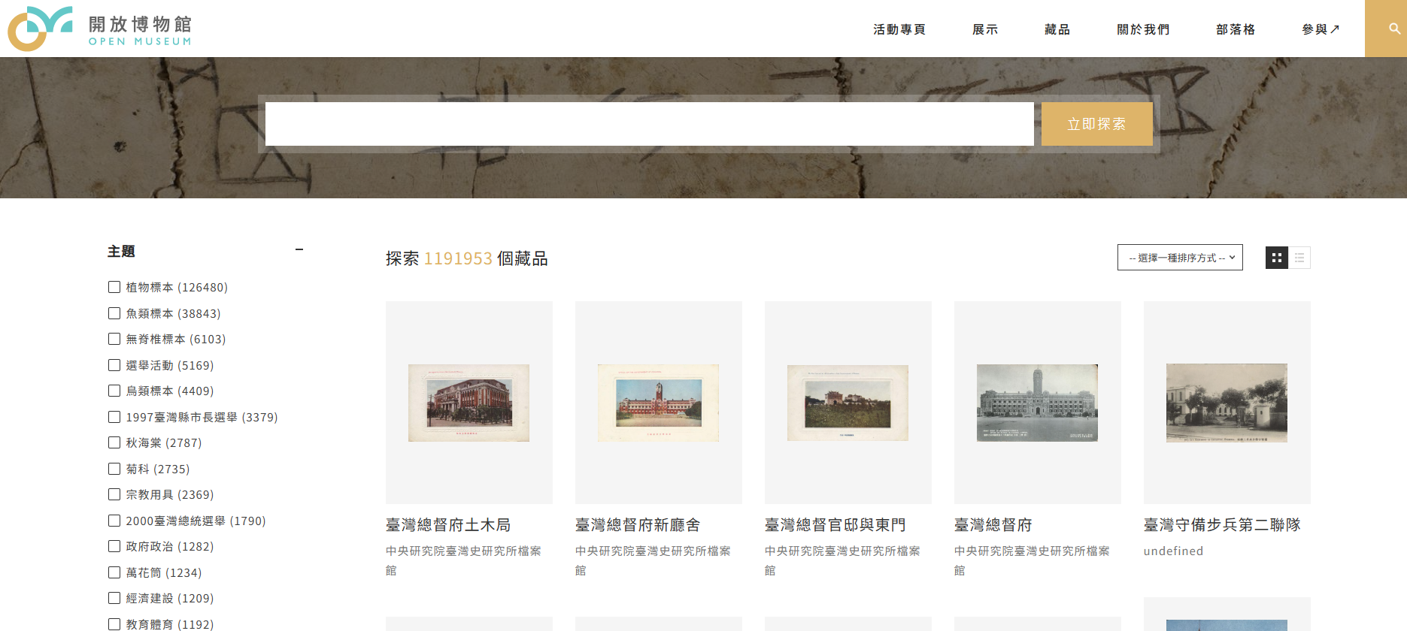
Task: Open the 臺灣守備步兵第二聯隊 title link
Action: (x=1222, y=525)
